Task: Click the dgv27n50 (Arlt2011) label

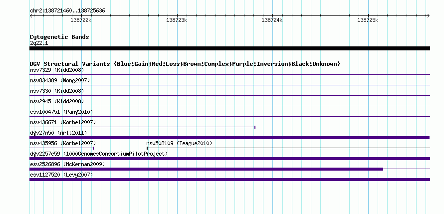Action: click(x=58, y=133)
